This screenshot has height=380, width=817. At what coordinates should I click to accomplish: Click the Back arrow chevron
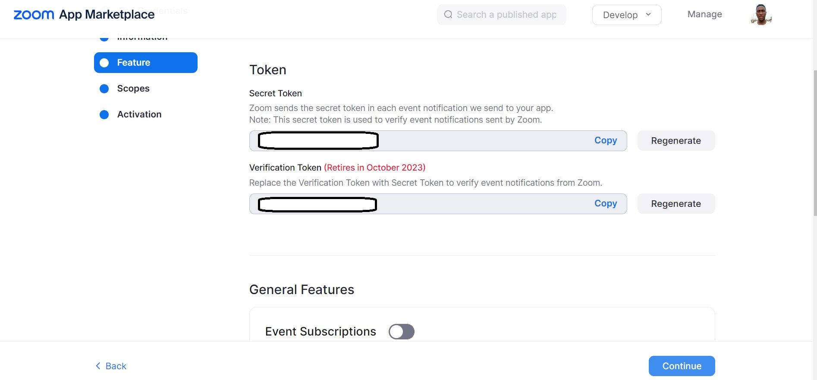(x=98, y=366)
